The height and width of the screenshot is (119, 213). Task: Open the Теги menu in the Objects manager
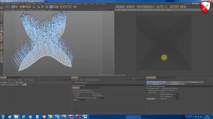click(25, 80)
